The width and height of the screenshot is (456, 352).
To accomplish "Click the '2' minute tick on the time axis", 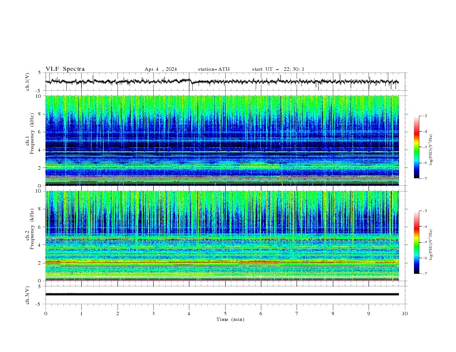I will [x=117, y=313].
